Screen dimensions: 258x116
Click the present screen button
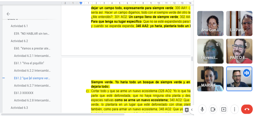tap(223, 109)
